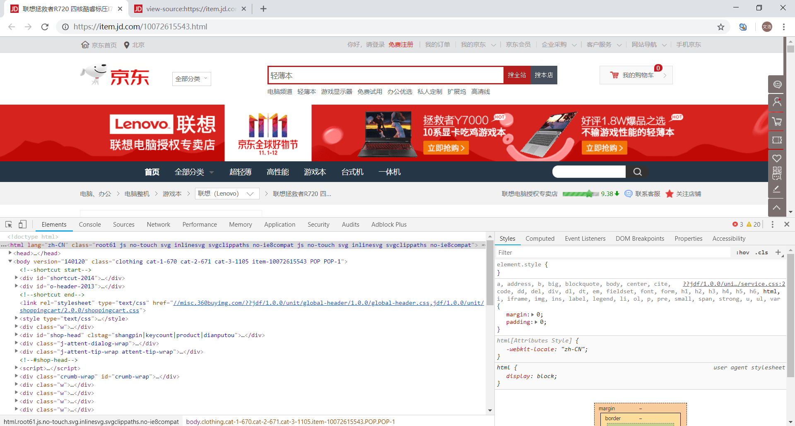This screenshot has height=426, width=795.
Task: Open the service.css:2 source link
Action: (734, 284)
